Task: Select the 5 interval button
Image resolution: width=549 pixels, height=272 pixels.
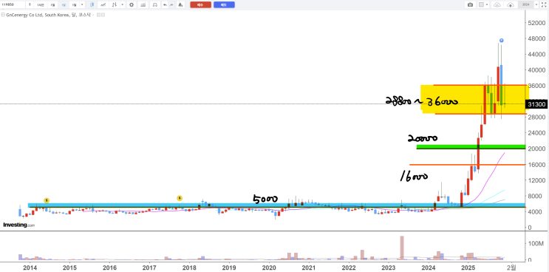Action: (30, 4)
